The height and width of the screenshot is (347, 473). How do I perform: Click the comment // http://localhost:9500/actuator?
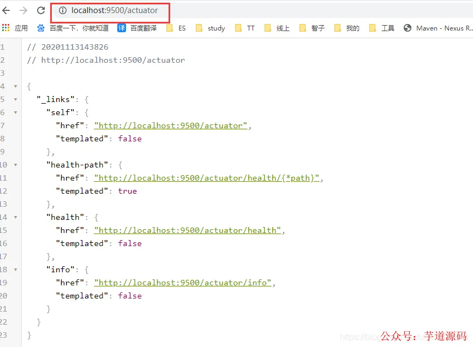tap(106, 60)
